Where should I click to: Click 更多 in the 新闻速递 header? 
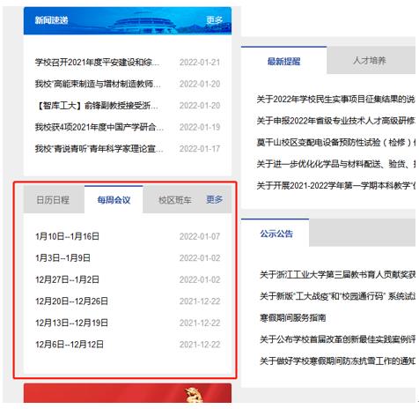pos(214,20)
